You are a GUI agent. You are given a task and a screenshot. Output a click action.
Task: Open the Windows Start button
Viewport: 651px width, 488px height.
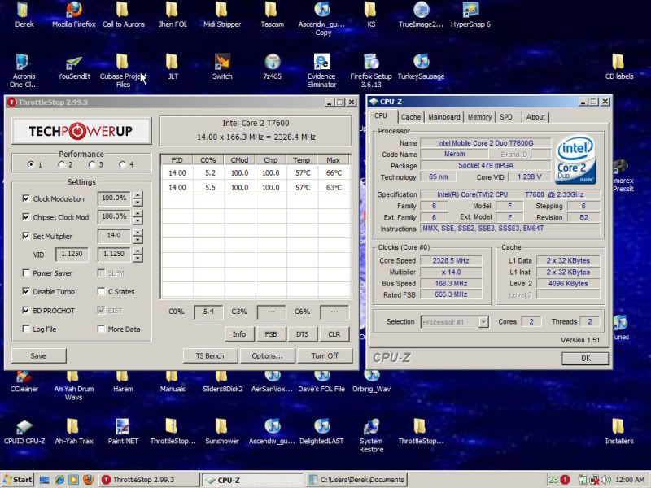[17, 479]
